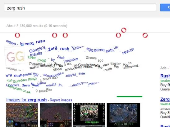Open "Google's Zerg rush Easter egg game" headline
The height and width of the screenshot is (127, 170).
82,50
